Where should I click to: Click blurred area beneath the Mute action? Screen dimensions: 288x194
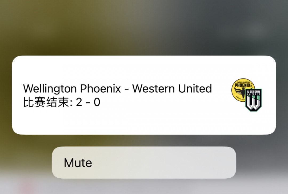(x=144, y=187)
